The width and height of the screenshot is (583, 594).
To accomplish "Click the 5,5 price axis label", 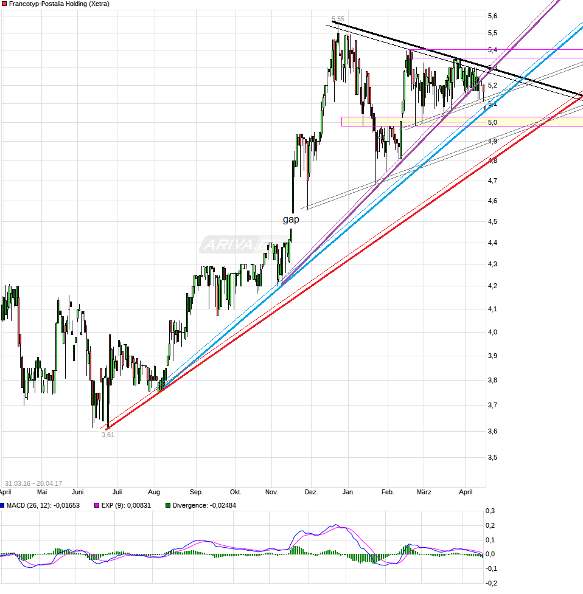I will tap(492, 33).
